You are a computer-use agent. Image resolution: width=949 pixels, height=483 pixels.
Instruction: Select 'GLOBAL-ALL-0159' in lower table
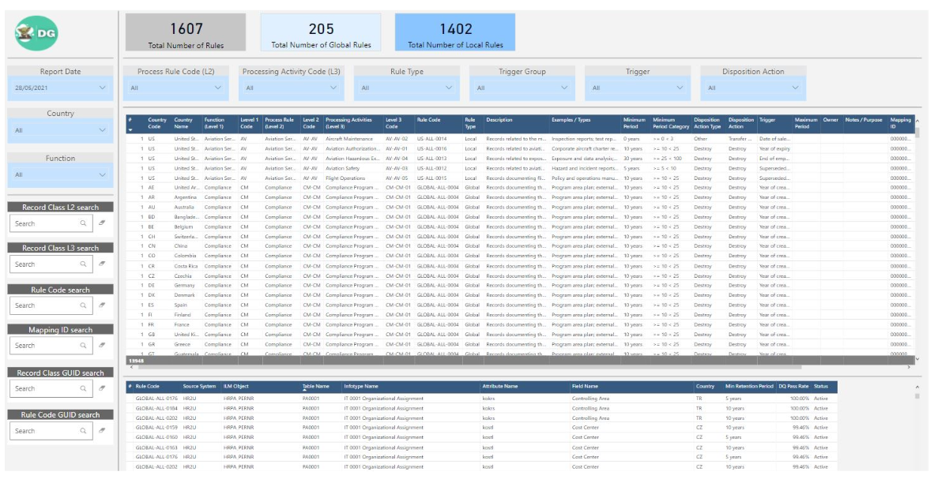pyautogui.click(x=156, y=428)
